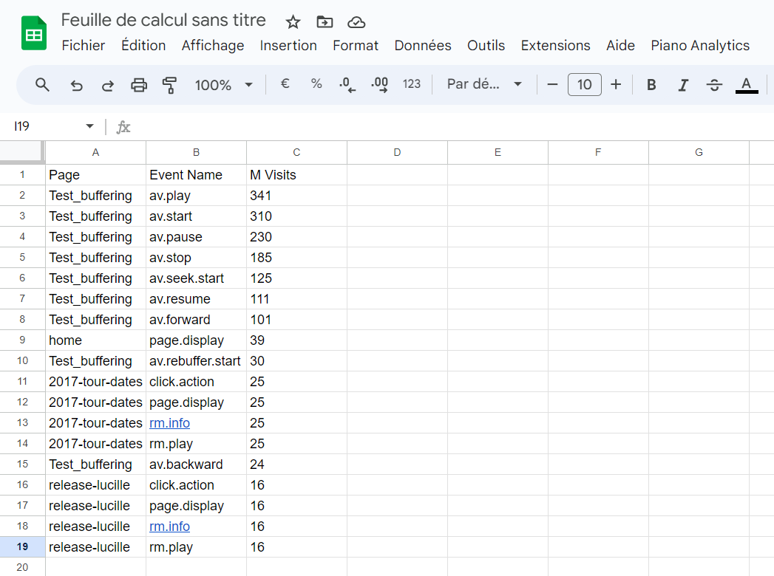Toggle strikethrough formatting
This screenshot has height=576, width=774.
[x=714, y=85]
